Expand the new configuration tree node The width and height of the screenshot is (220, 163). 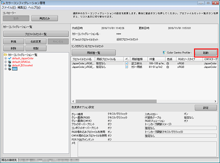(6, 69)
